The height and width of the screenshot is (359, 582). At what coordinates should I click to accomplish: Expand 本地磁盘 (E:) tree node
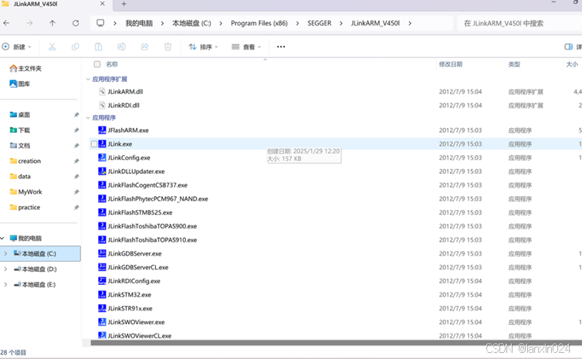(x=5, y=284)
